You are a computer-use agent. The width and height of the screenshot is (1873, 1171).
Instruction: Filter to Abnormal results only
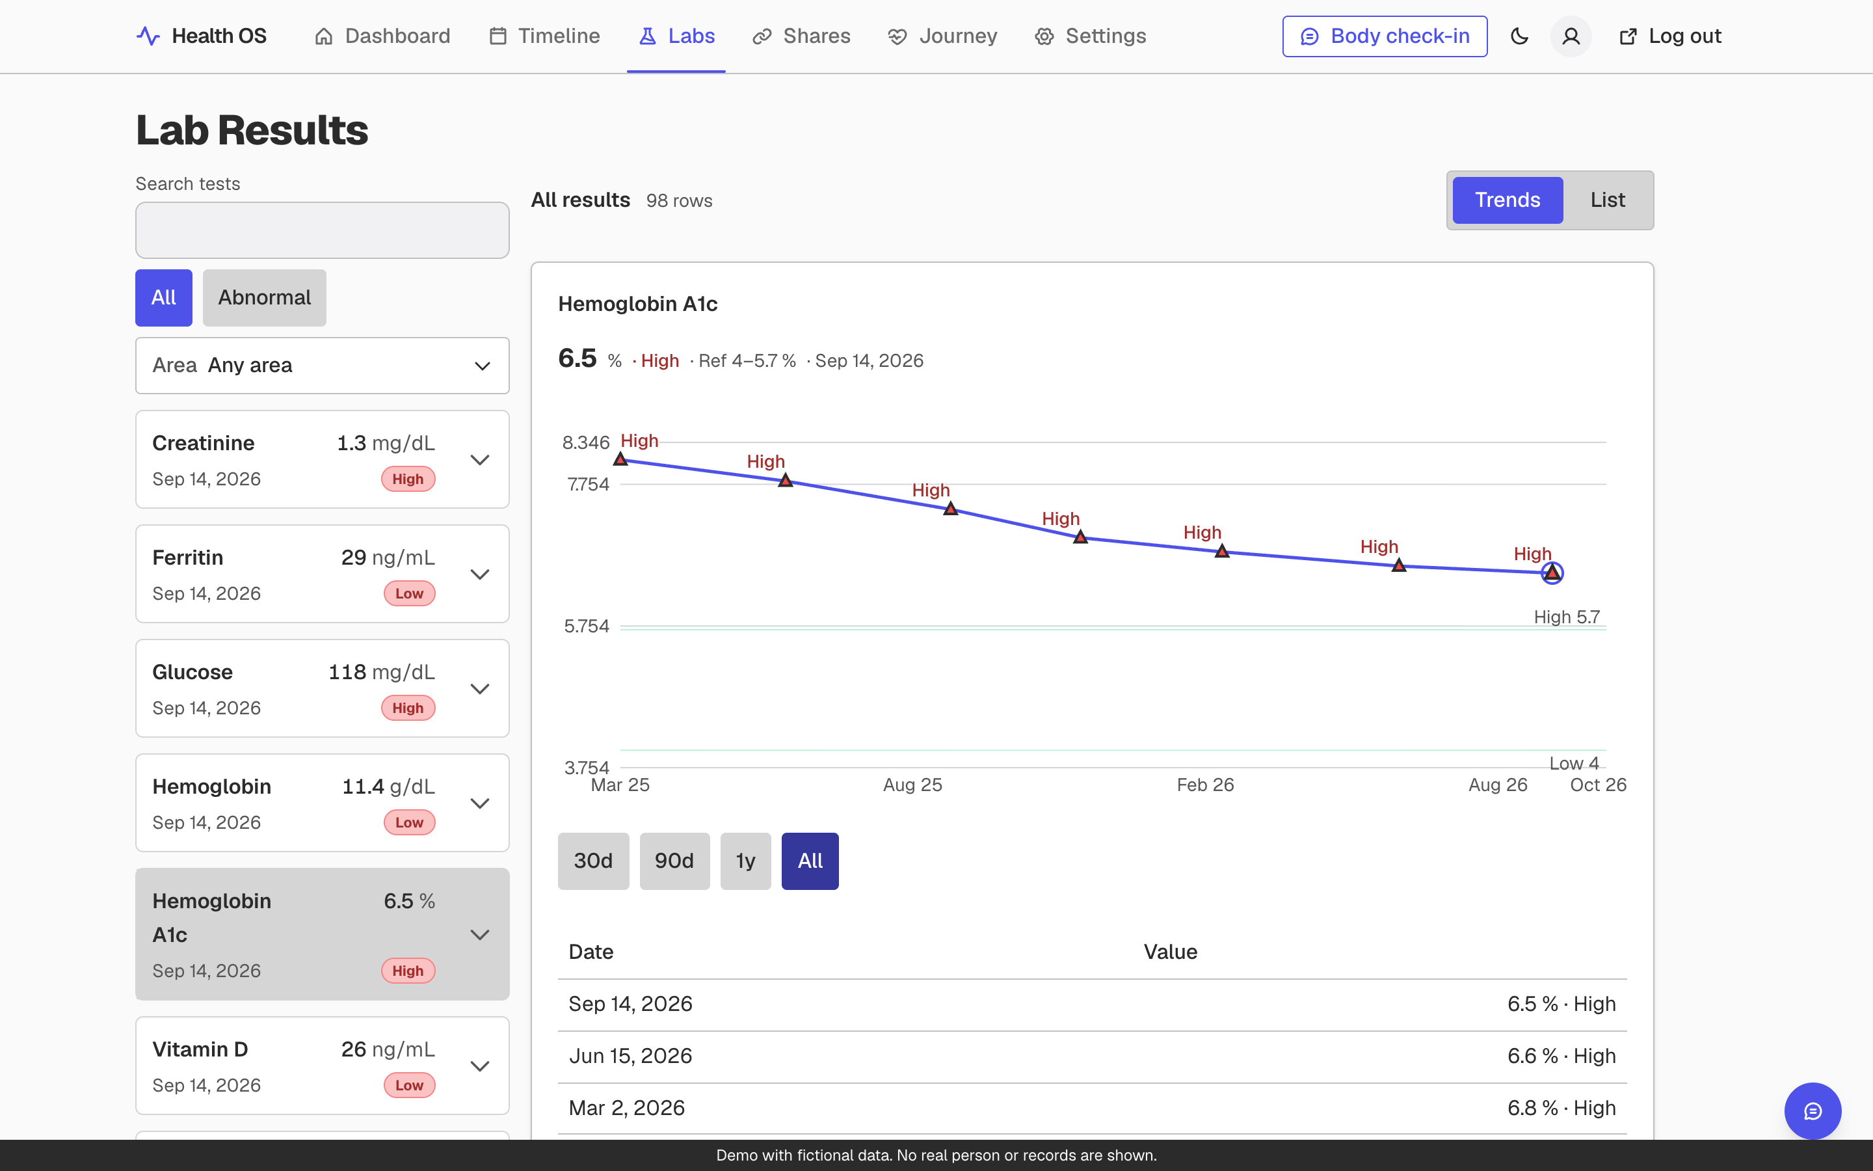point(264,297)
